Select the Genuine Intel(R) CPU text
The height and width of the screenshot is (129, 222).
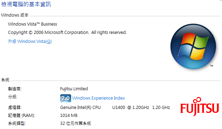80,108
